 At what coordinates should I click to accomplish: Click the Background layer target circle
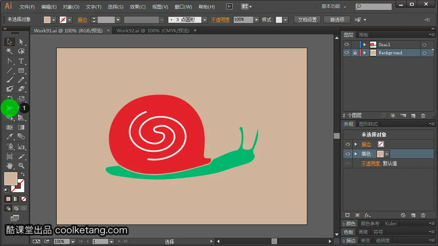(424, 53)
